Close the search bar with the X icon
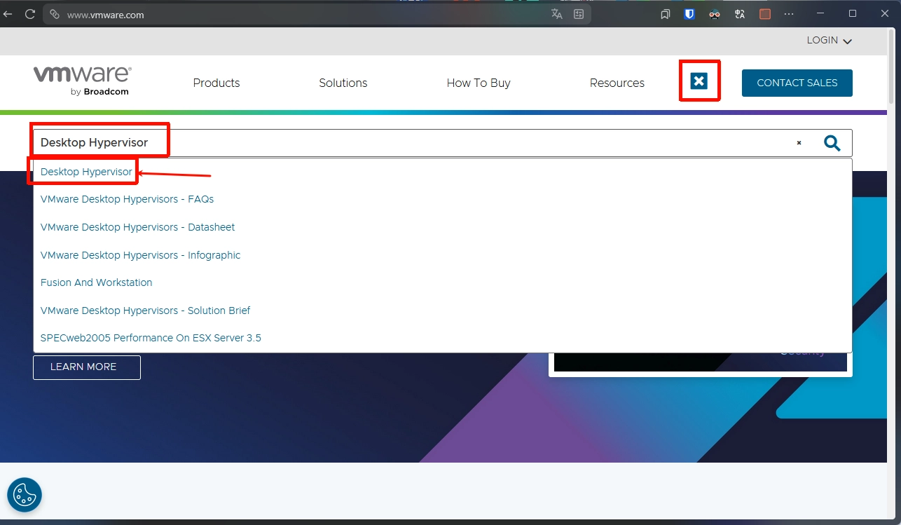This screenshot has height=525, width=901. (699, 81)
